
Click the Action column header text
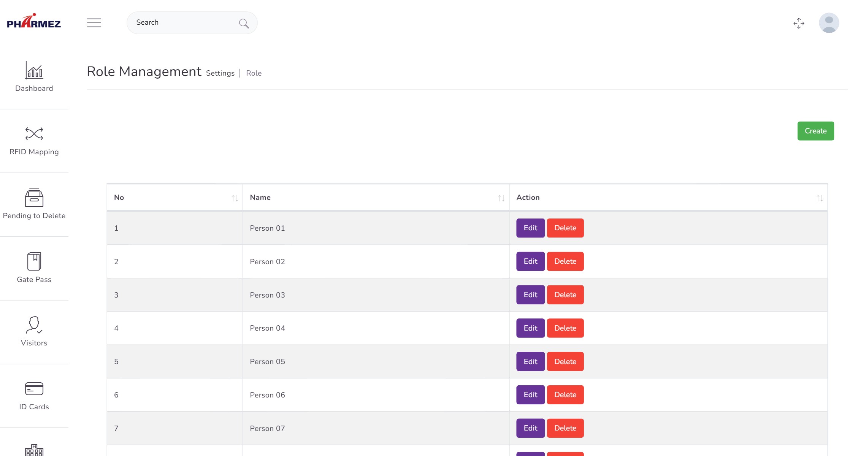(528, 198)
